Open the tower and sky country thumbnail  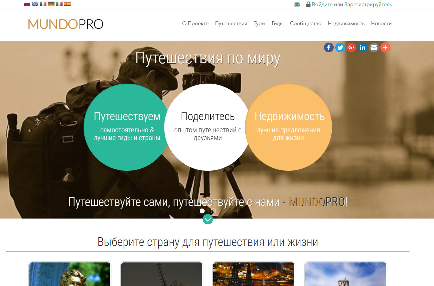346,274
